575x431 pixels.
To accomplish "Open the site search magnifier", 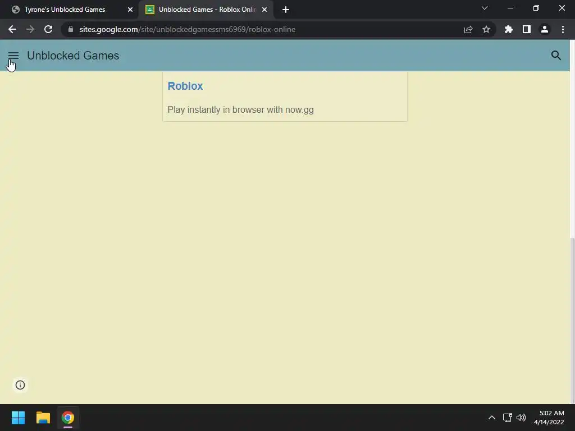I will coord(556,56).
